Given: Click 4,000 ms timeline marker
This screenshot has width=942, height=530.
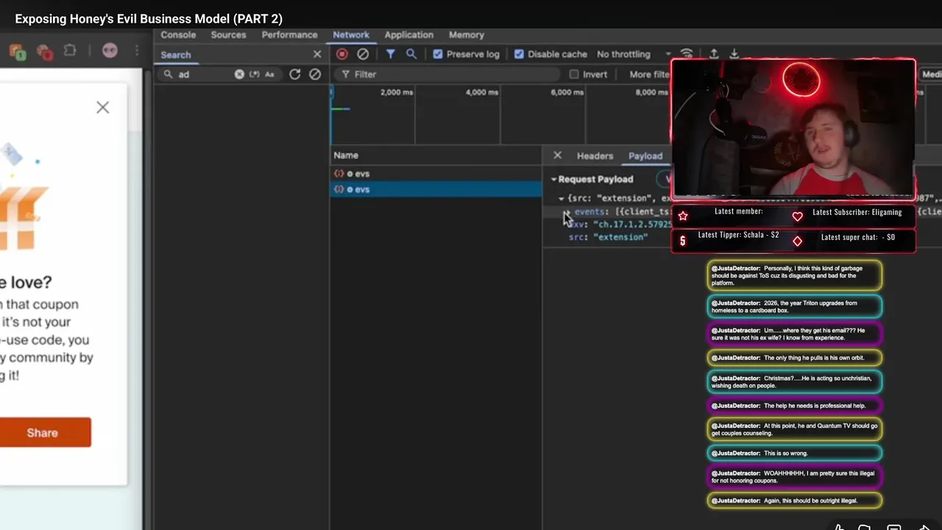Looking at the screenshot, I should [482, 92].
